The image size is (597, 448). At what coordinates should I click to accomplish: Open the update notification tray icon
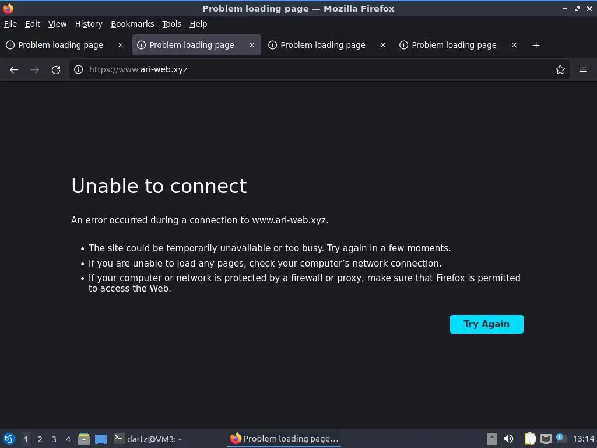[x=560, y=437]
